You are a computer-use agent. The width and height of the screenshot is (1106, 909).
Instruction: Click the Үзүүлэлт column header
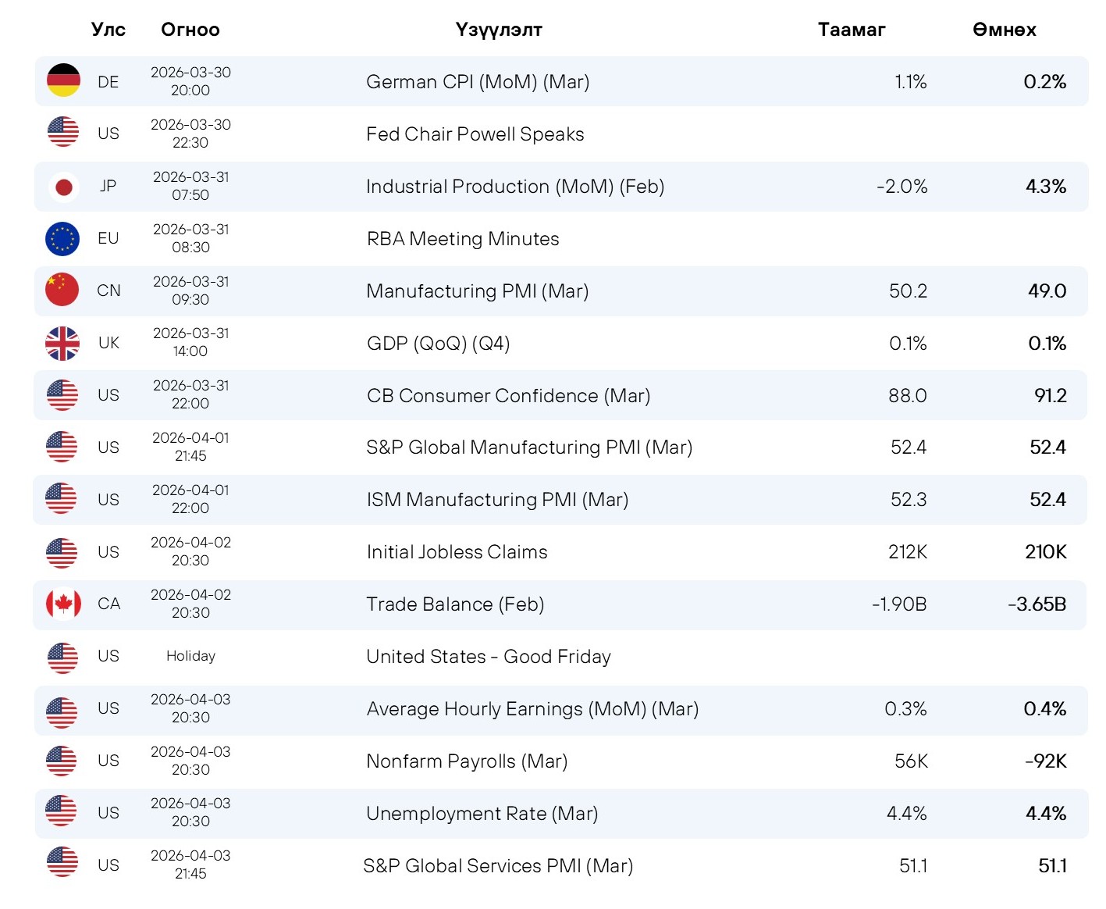coord(499,30)
